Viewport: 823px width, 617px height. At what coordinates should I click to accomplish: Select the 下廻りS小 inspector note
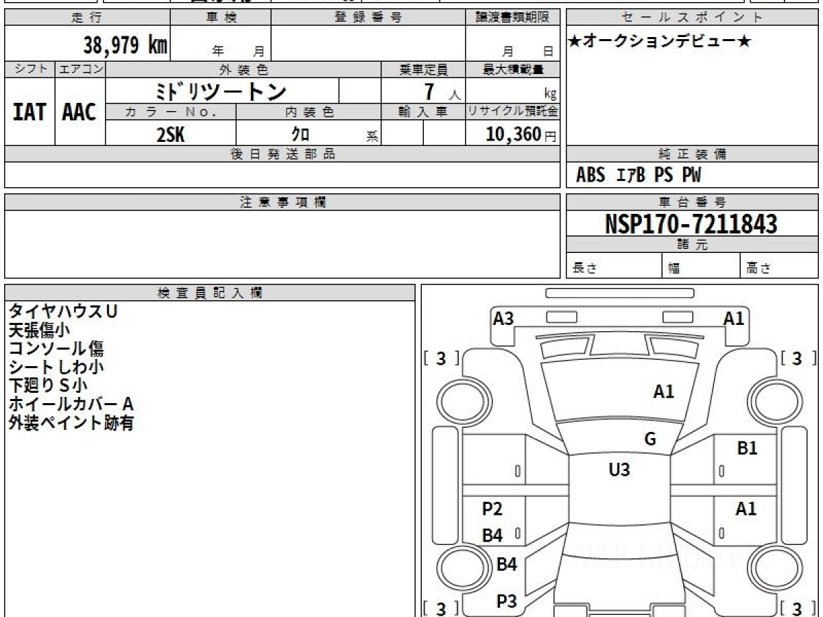pyautogui.click(x=48, y=385)
